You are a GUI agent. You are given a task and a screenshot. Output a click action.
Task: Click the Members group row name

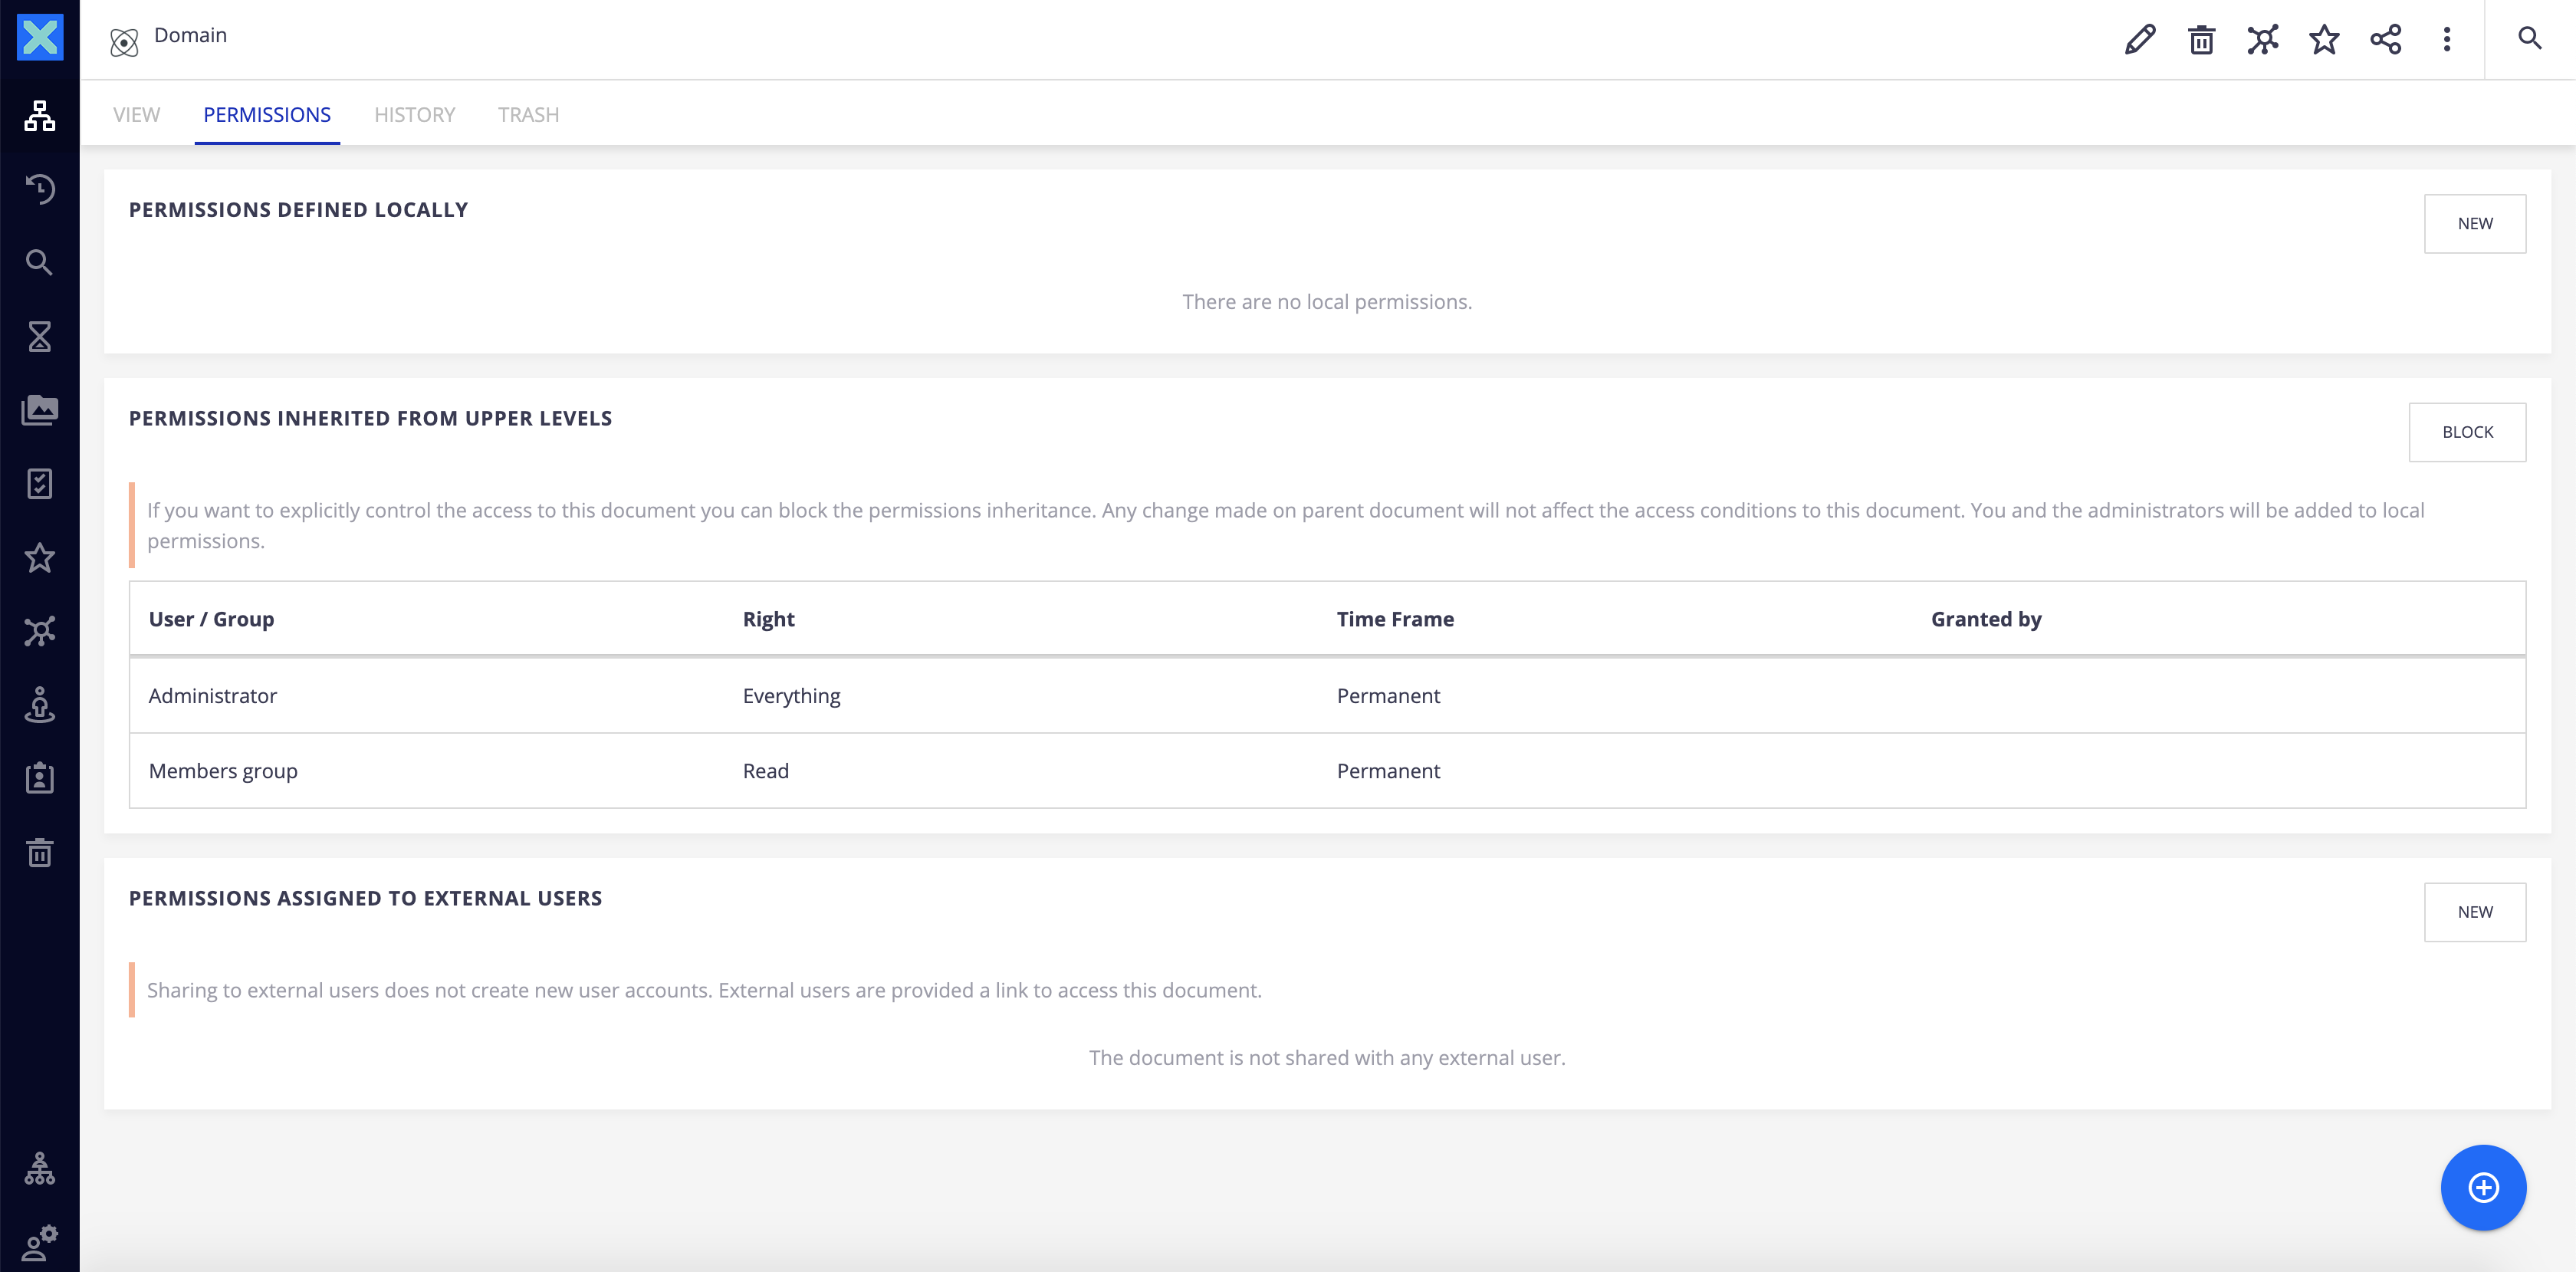(223, 771)
